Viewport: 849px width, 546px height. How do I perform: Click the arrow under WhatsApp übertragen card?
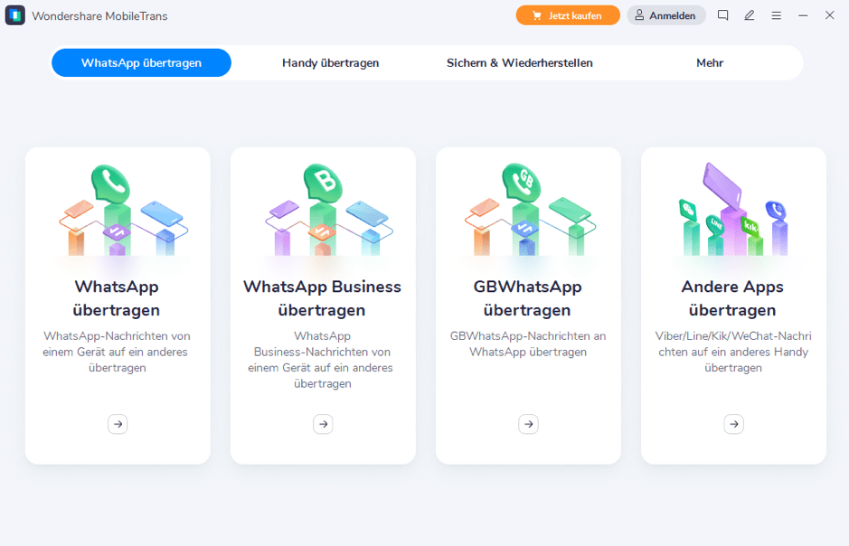pyautogui.click(x=118, y=424)
